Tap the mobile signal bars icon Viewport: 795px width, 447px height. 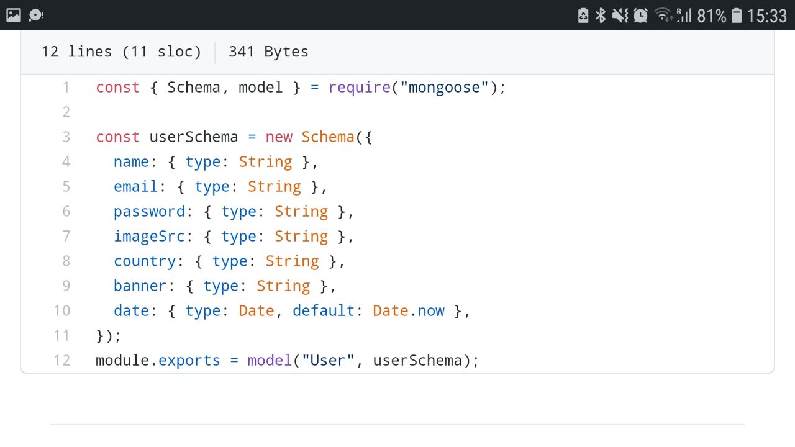click(x=684, y=15)
